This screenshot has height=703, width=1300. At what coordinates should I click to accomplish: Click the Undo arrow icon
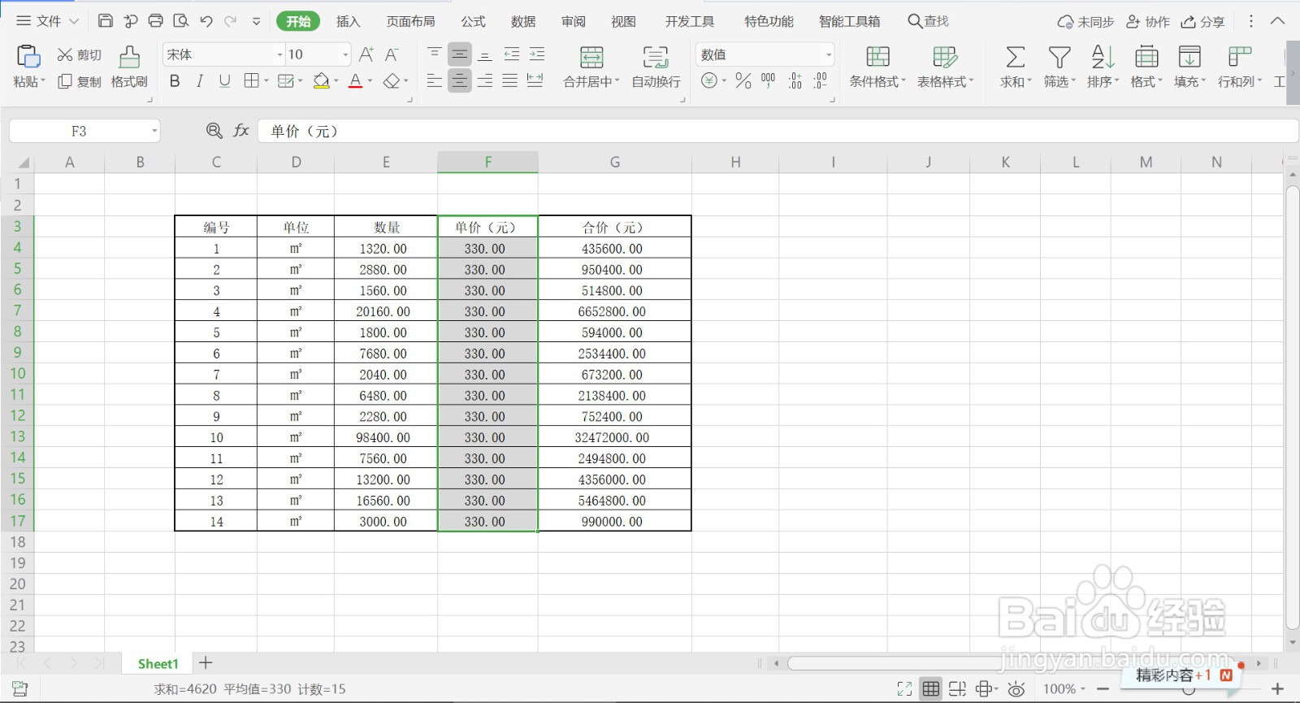point(206,21)
